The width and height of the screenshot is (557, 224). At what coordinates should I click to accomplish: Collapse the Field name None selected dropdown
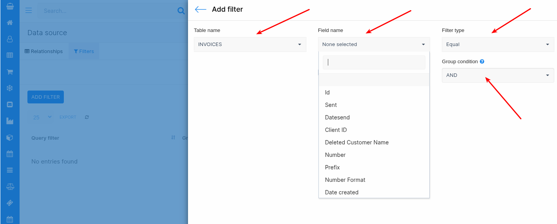(x=374, y=44)
